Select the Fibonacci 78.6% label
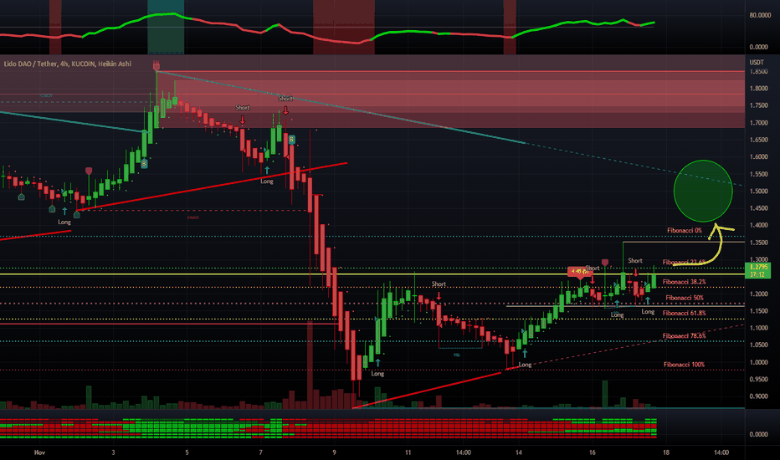 (684, 336)
